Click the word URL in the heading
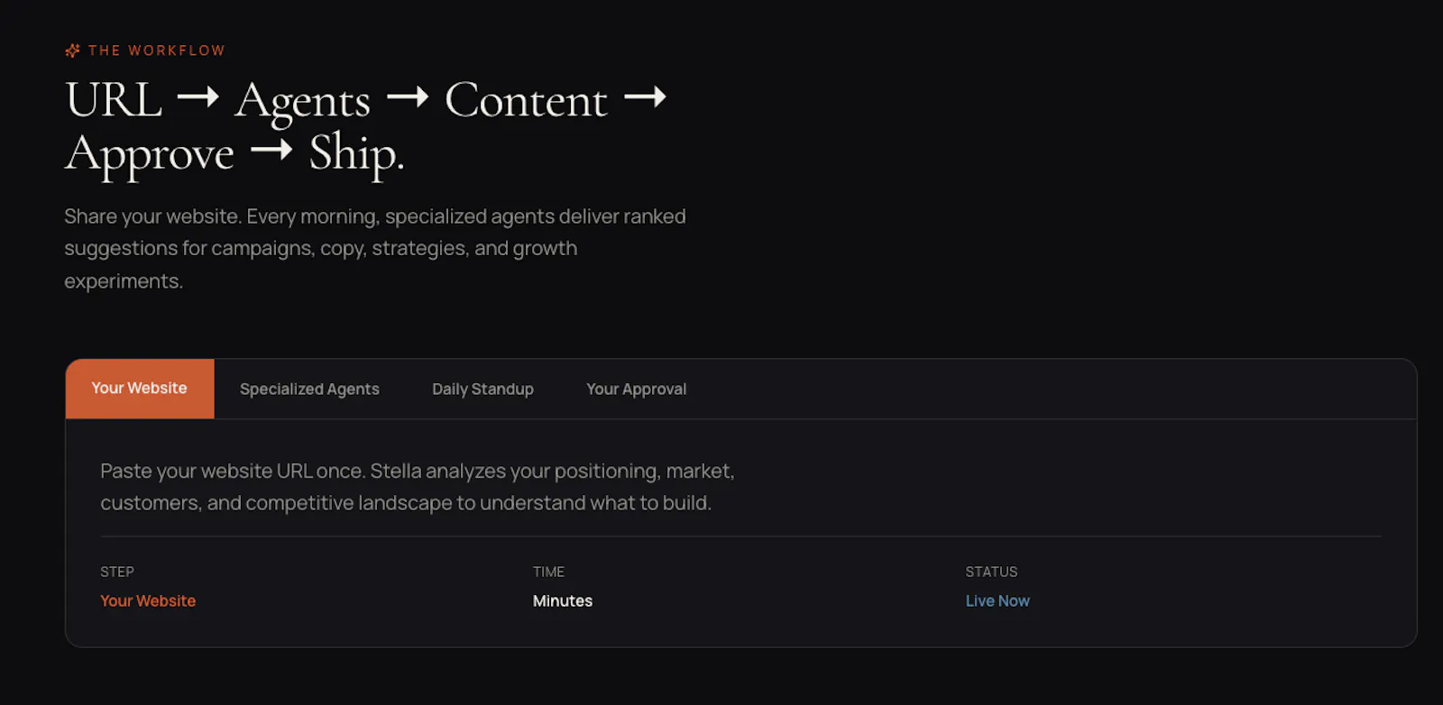 pos(114,99)
